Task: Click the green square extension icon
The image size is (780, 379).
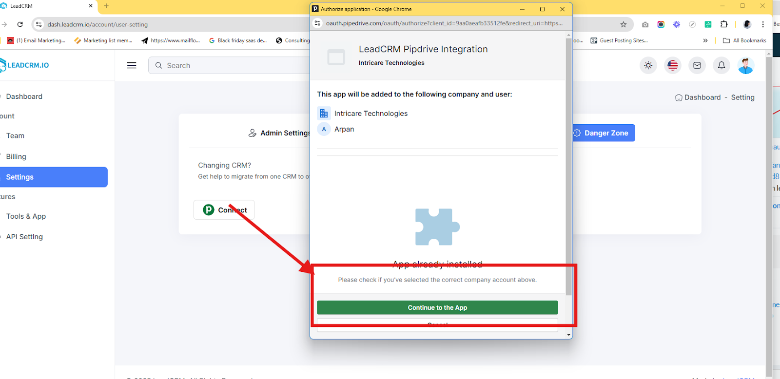Action: point(708,24)
